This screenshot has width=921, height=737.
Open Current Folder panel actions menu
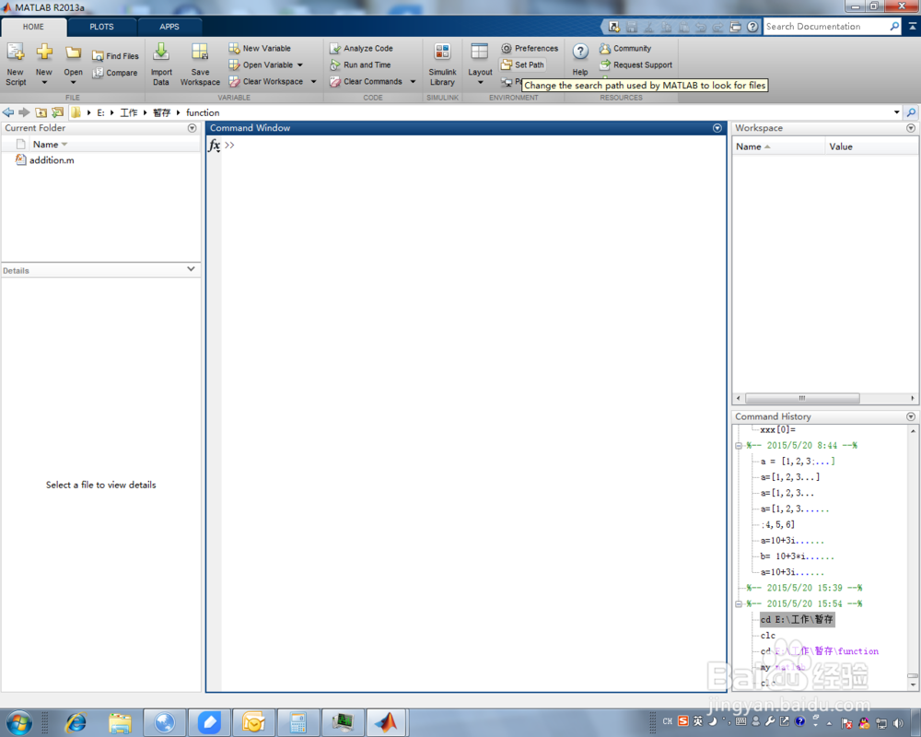coord(192,128)
